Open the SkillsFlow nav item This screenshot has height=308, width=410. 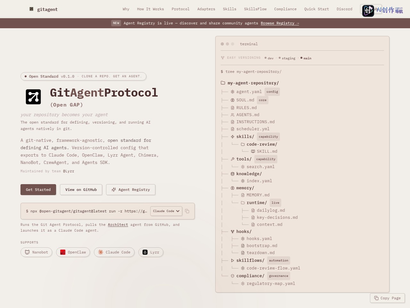click(255, 9)
